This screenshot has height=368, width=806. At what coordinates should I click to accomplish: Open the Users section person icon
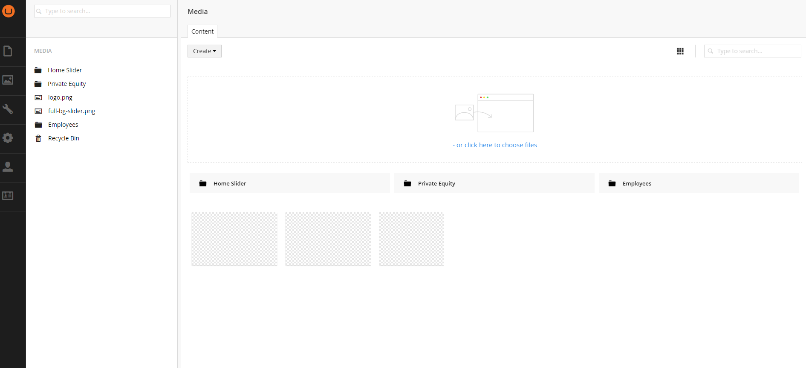pos(8,167)
